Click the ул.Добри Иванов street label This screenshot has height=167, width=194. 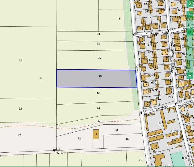tap(157, 33)
